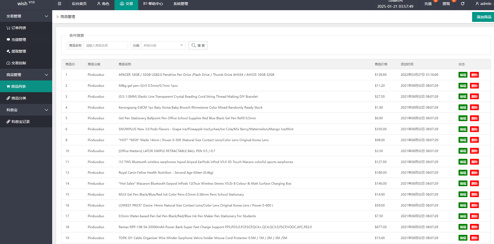The height and width of the screenshot is (244, 494).
Task: Collapse the 商品管理 sidebar group
Action: coord(26,75)
